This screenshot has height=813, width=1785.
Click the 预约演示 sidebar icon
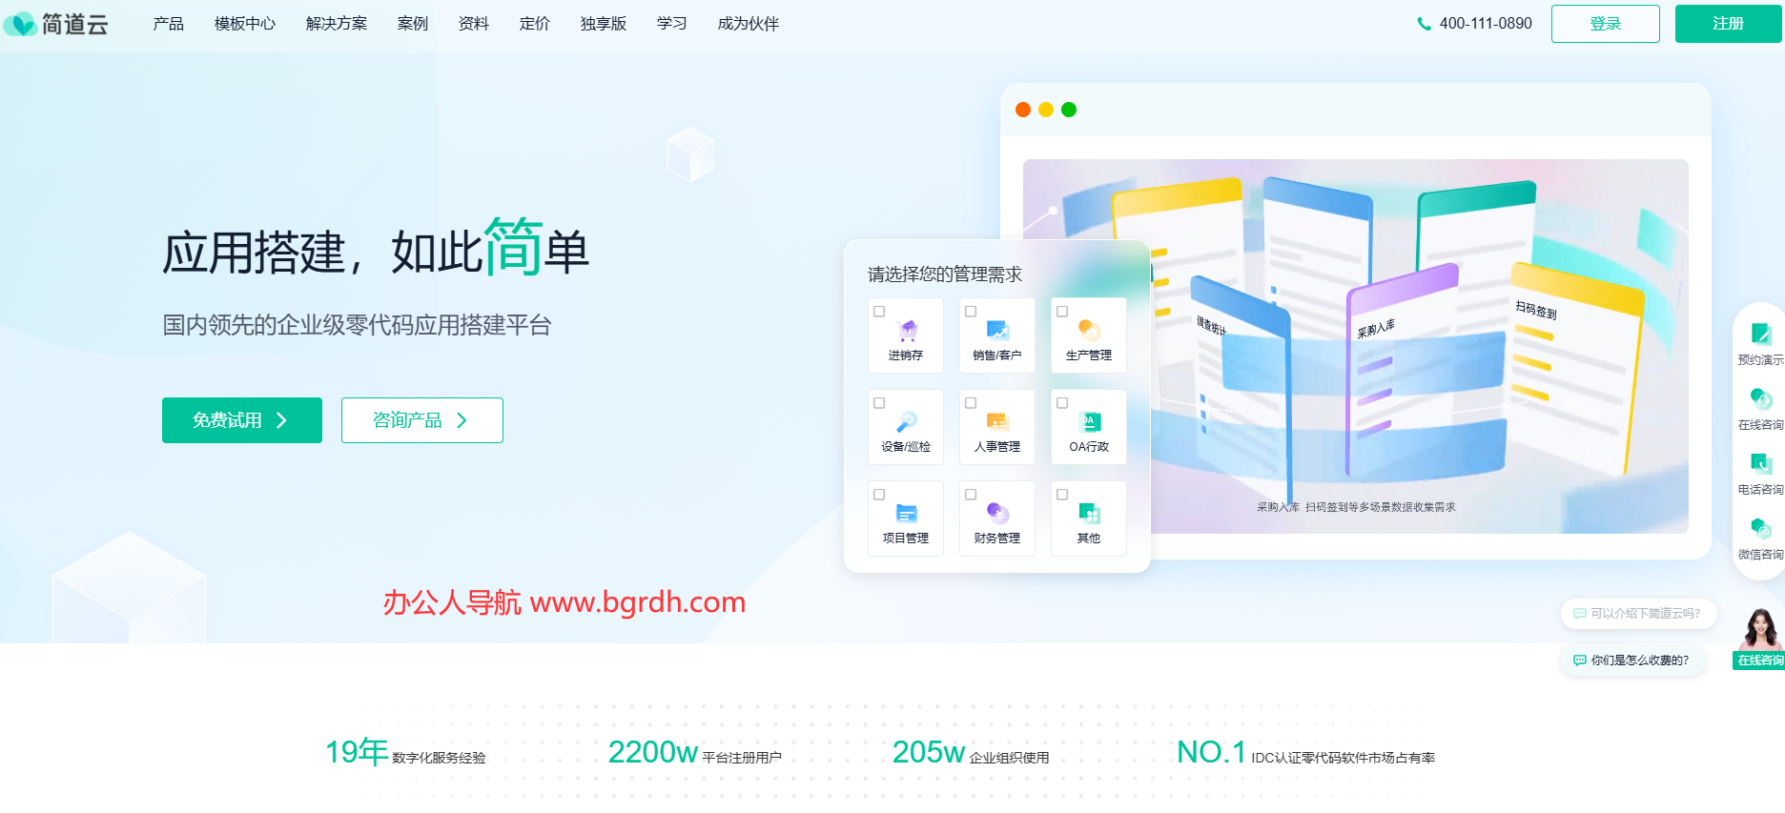tap(1760, 334)
